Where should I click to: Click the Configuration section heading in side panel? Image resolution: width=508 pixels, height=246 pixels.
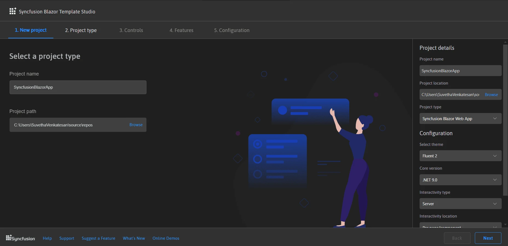coord(436,133)
